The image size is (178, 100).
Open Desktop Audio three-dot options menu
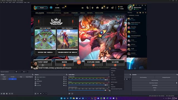(109, 80)
